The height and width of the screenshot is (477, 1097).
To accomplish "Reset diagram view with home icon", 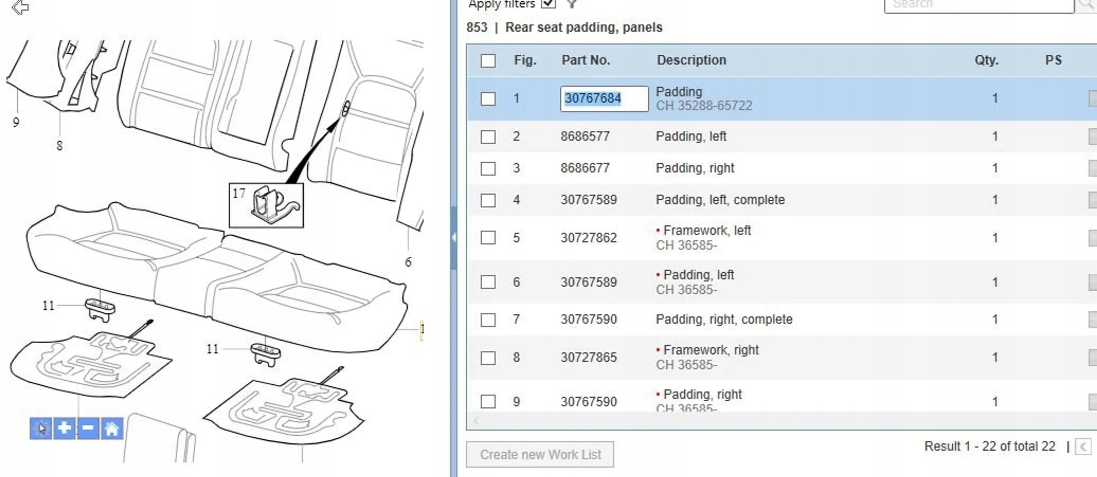I will [111, 428].
